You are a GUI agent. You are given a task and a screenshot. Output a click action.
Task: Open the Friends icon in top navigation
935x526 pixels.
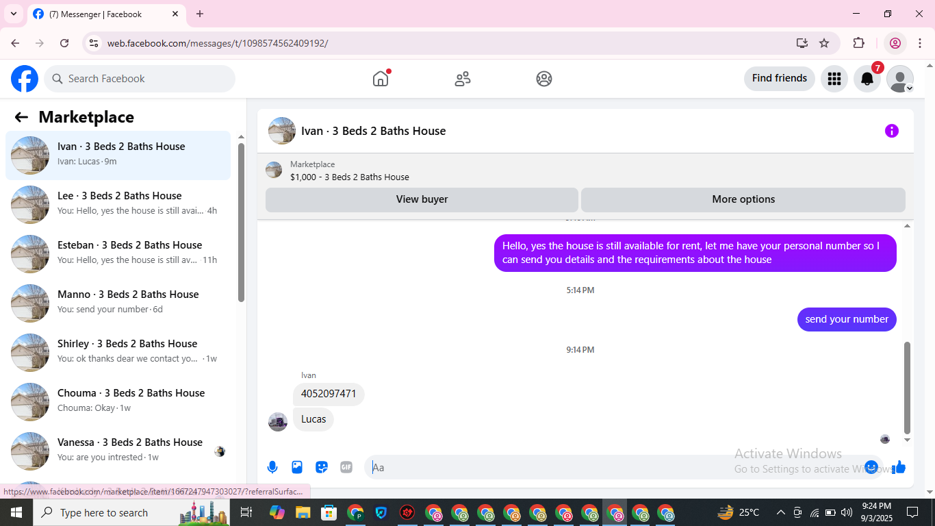(x=463, y=79)
